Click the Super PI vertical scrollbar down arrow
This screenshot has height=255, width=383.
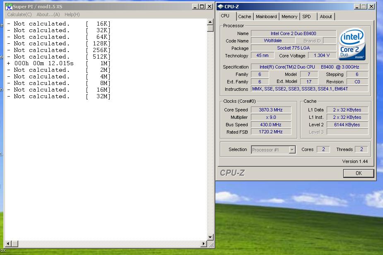[x=210, y=237]
